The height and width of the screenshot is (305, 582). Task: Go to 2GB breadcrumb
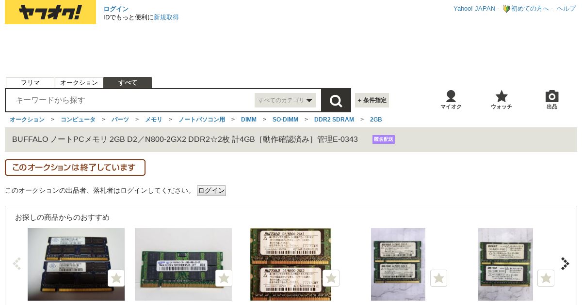tap(376, 120)
